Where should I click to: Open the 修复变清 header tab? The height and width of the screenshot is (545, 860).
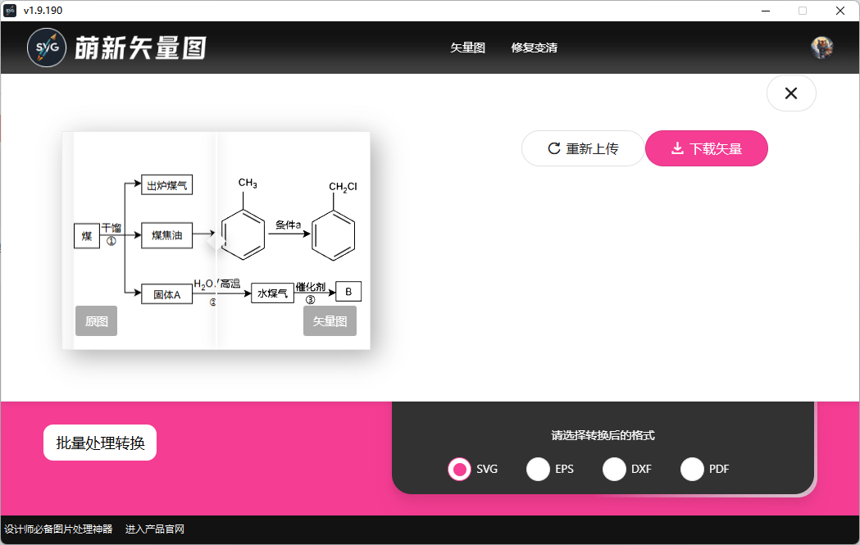point(534,48)
